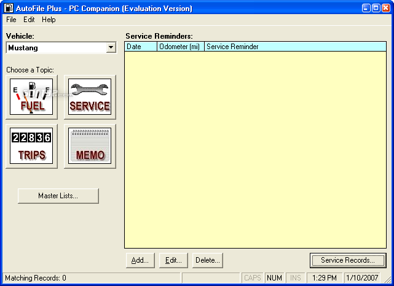Open the SERVICE wrench topic icon
This screenshot has width=394, height=286.
(90, 97)
